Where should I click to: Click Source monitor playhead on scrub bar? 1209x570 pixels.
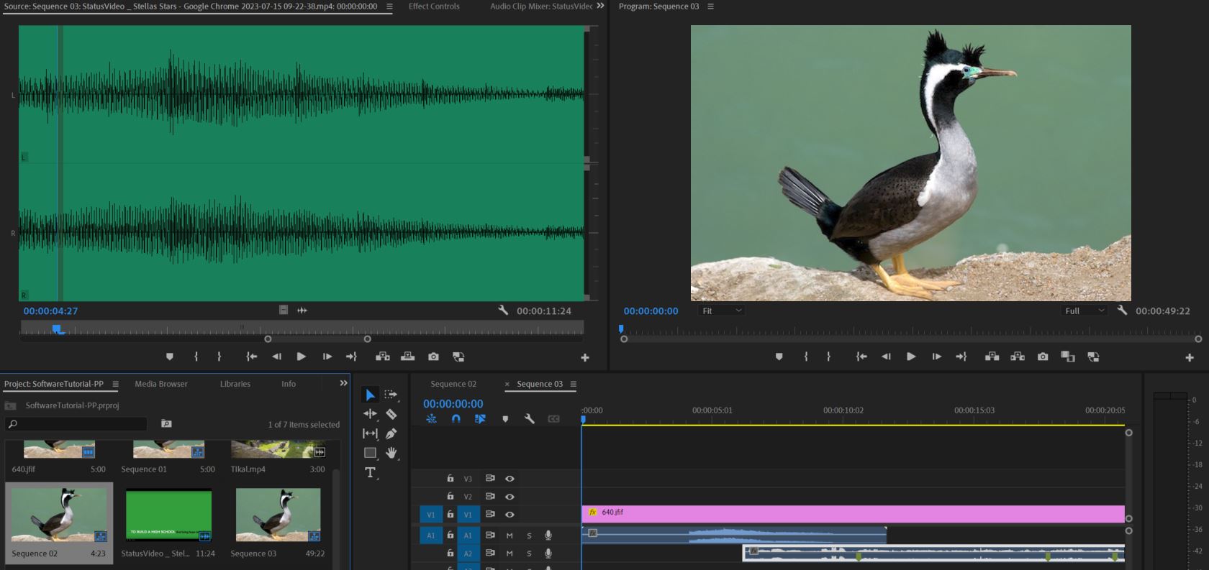(57, 329)
